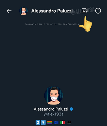Start a video call with camera icon
The image size is (107, 126).
tap(85, 11)
